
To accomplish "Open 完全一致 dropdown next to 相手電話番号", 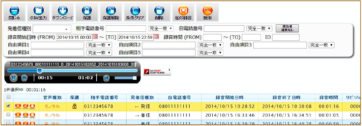I will click(x=161, y=28).
